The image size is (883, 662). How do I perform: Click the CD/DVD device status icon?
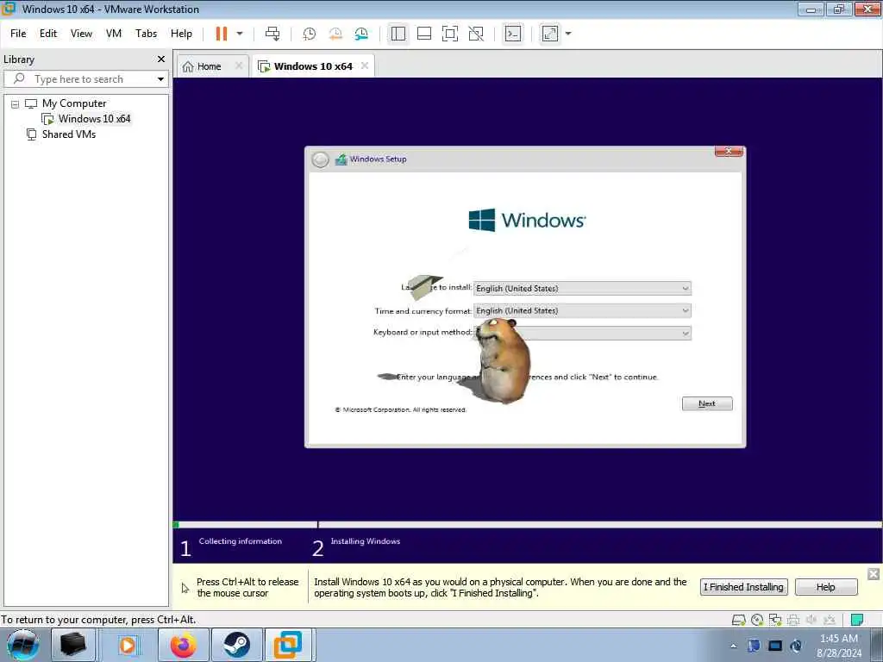tap(757, 621)
